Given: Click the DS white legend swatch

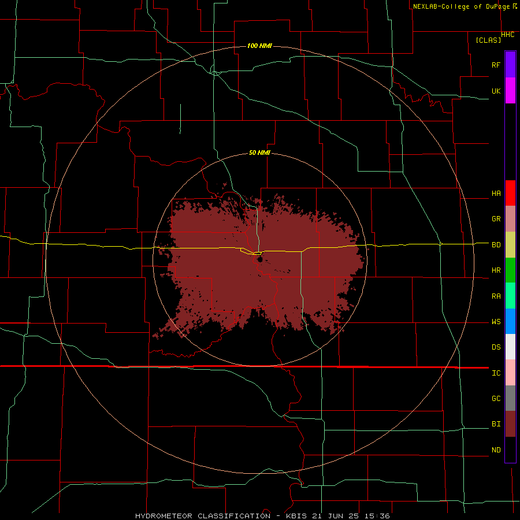Looking at the screenshot, I should coord(510,347).
